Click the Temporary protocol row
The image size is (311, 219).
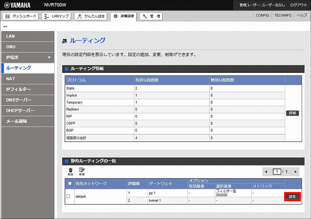click(x=175, y=102)
